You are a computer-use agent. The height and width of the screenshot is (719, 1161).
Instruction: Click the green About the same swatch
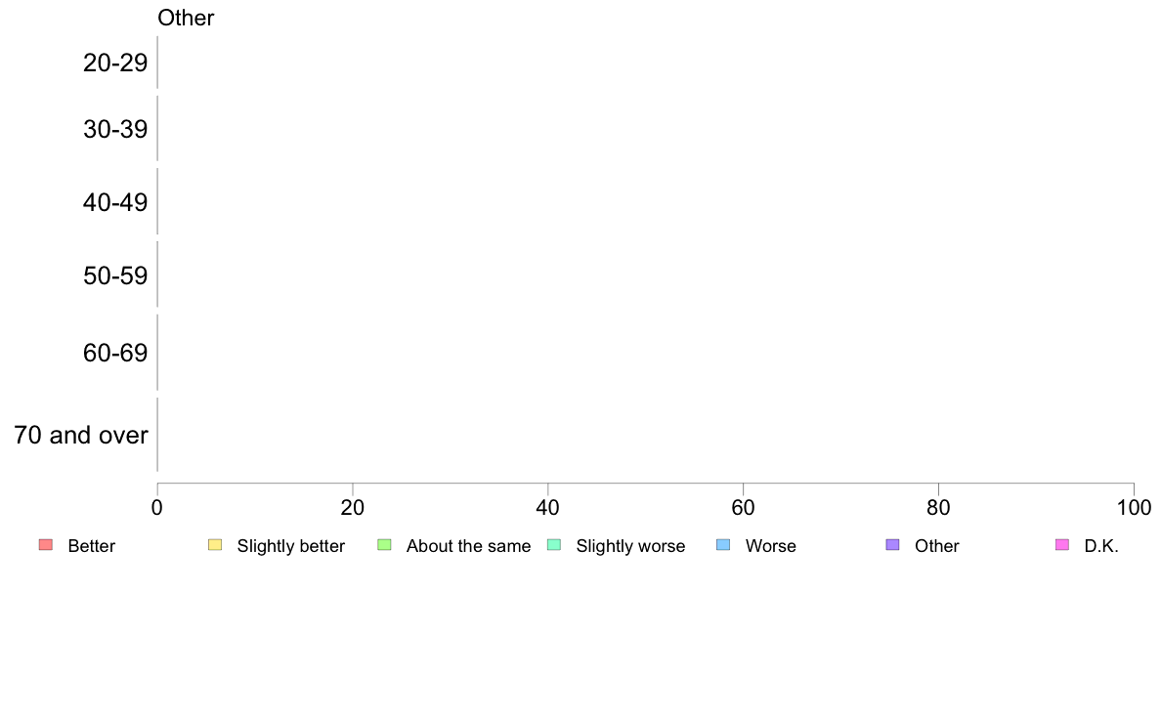coord(384,545)
